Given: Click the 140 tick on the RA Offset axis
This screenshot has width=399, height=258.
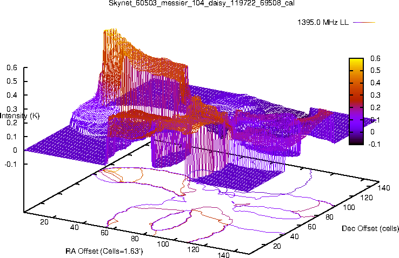Looking at the screenshot, I should tap(223, 255).
